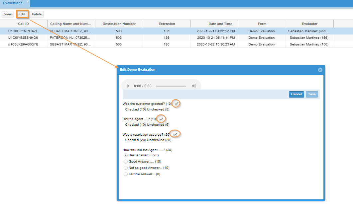The height and width of the screenshot is (208, 353).
Task: Select the 'Good Answer..... (15)' radio option
Action: 126,162
